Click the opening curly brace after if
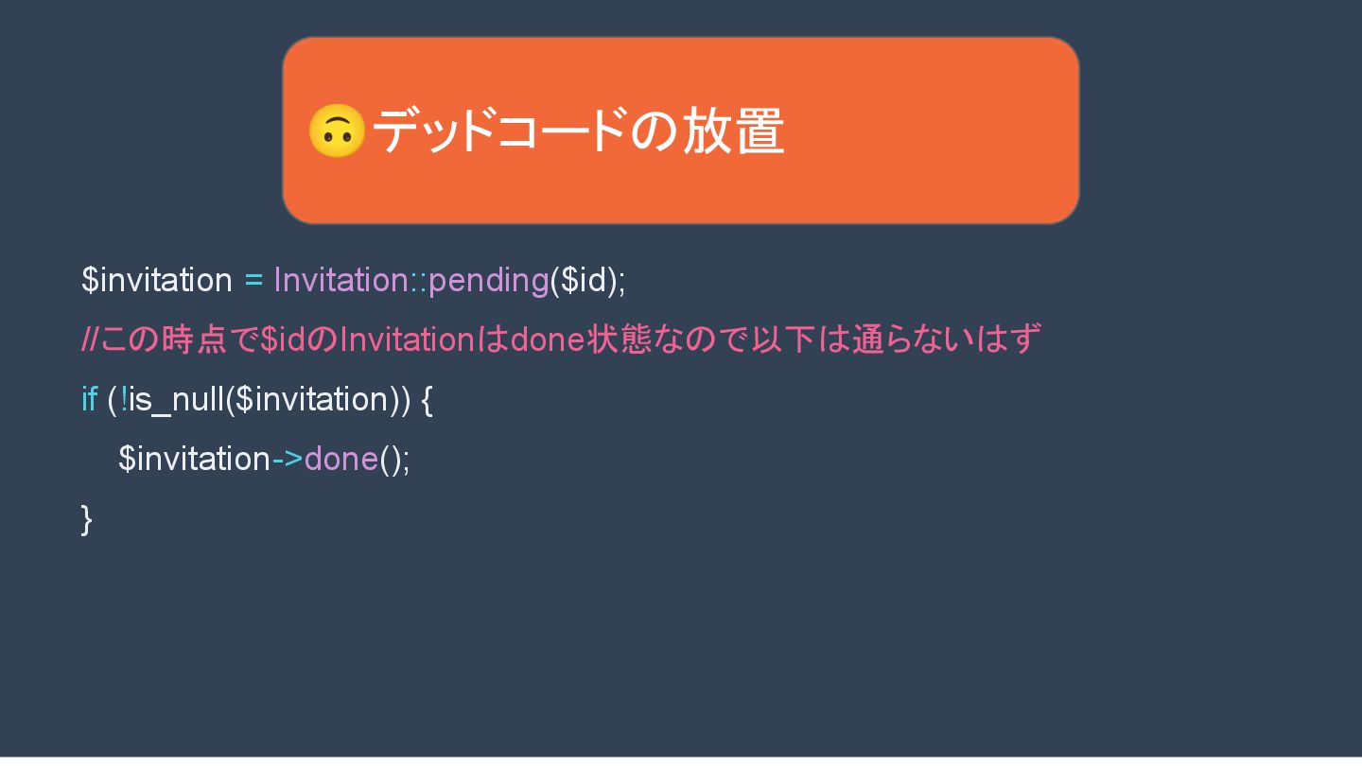 [x=426, y=400]
